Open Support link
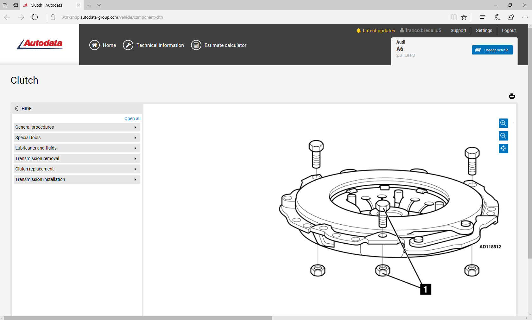Viewport: 532px width, 320px height. [x=458, y=30]
